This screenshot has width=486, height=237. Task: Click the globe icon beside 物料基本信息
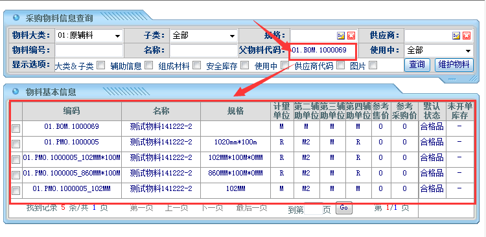[x=16, y=92]
